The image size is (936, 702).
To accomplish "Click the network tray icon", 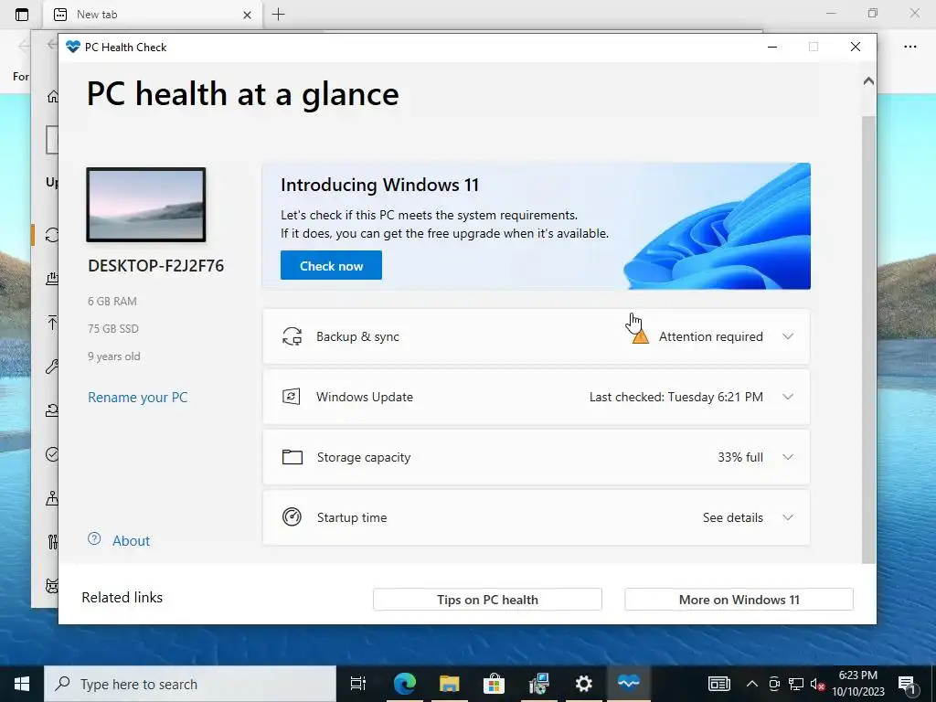I will coord(796,684).
